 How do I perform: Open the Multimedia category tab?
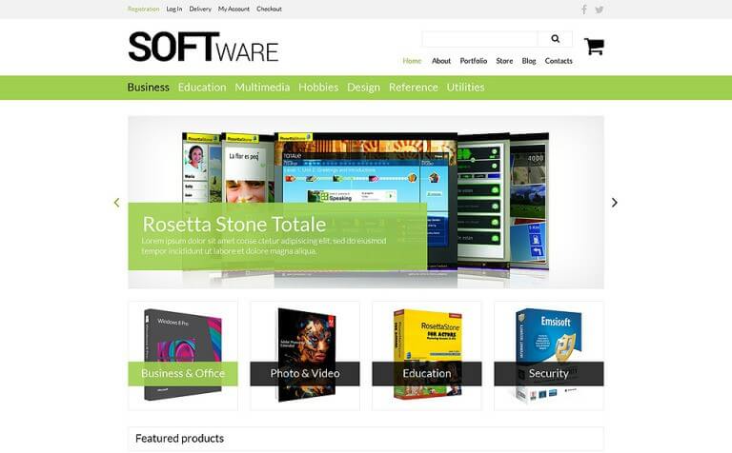(262, 88)
